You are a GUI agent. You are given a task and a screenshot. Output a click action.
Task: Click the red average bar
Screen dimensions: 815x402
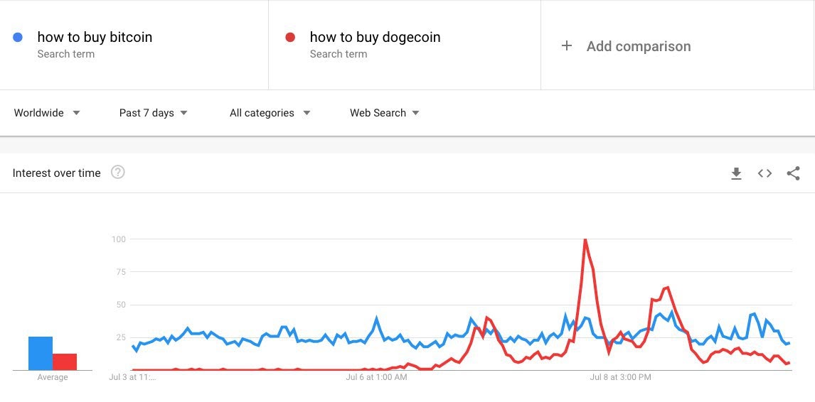click(65, 362)
